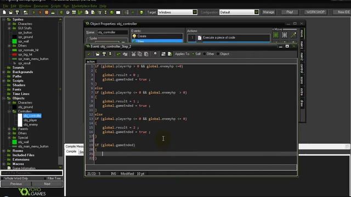The height and width of the screenshot is (197, 351).
Task: Click the Previous search button
Action: pos(16,184)
